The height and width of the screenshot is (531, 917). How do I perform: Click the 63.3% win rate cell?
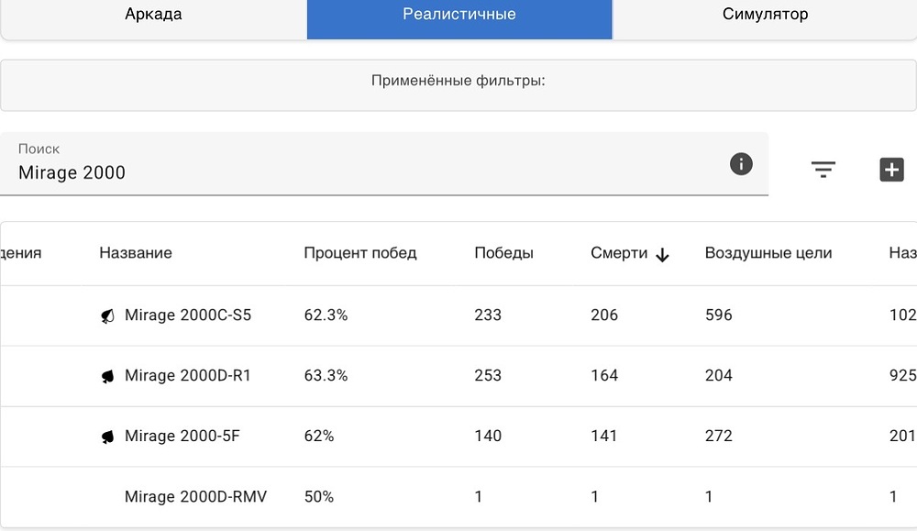pyautogui.click(x=326, y=375)
